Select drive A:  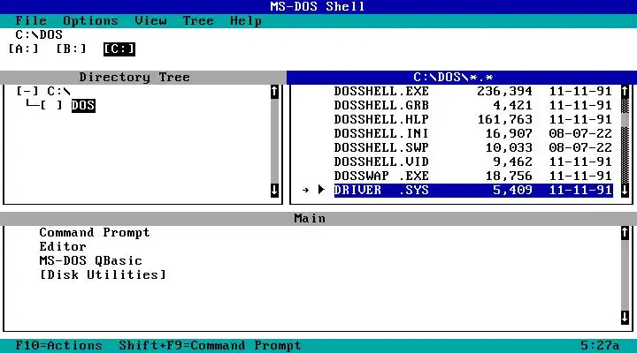(24, 49)
